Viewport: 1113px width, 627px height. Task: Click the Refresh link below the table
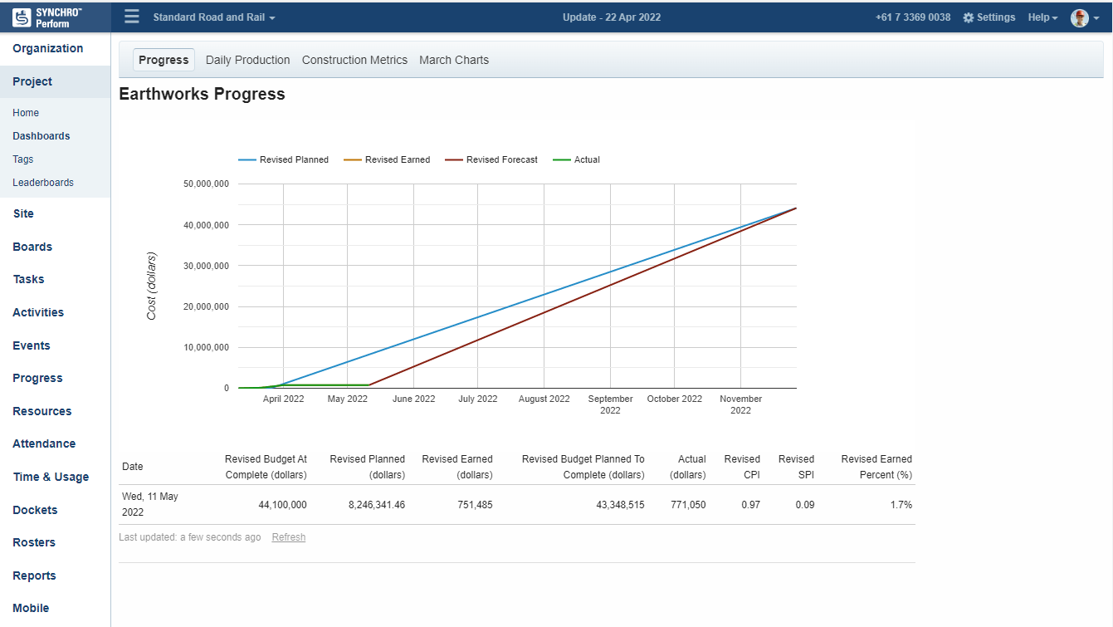click(x=289, y=537)
